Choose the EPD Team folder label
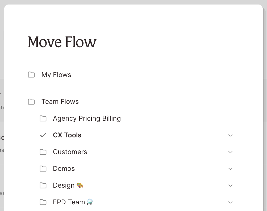267x211 pixels. click(x=69, y=202)
